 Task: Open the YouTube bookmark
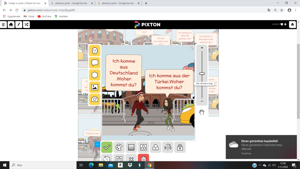coord(44,16)
